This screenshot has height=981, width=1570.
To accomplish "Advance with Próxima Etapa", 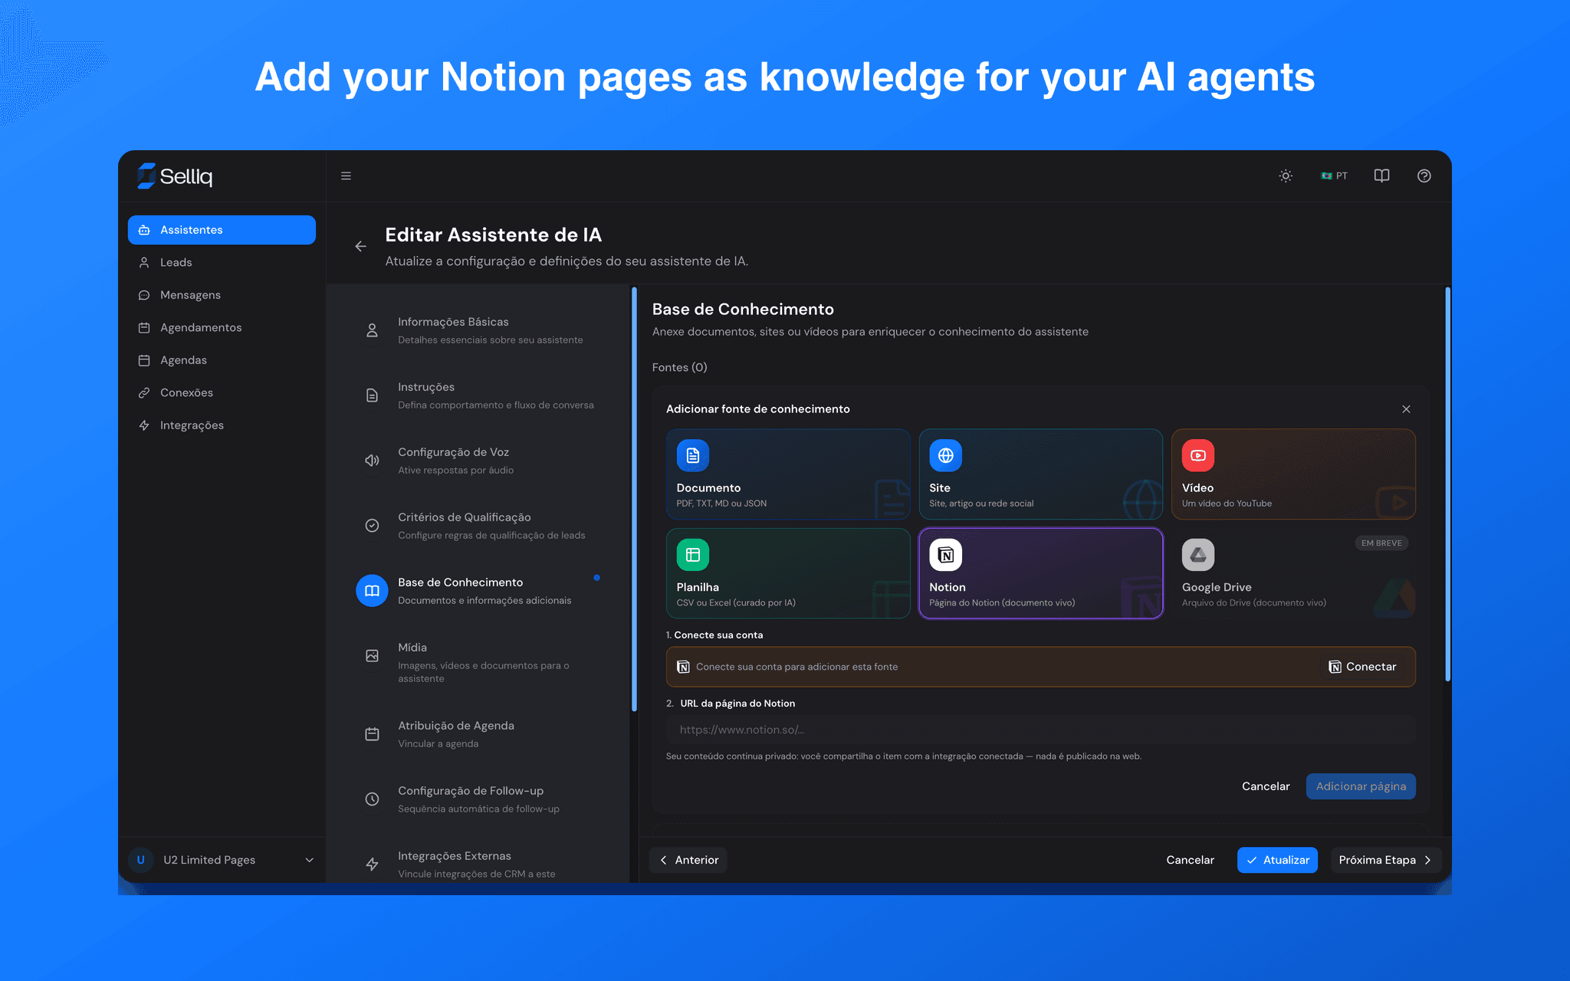I will [1386, 860].
